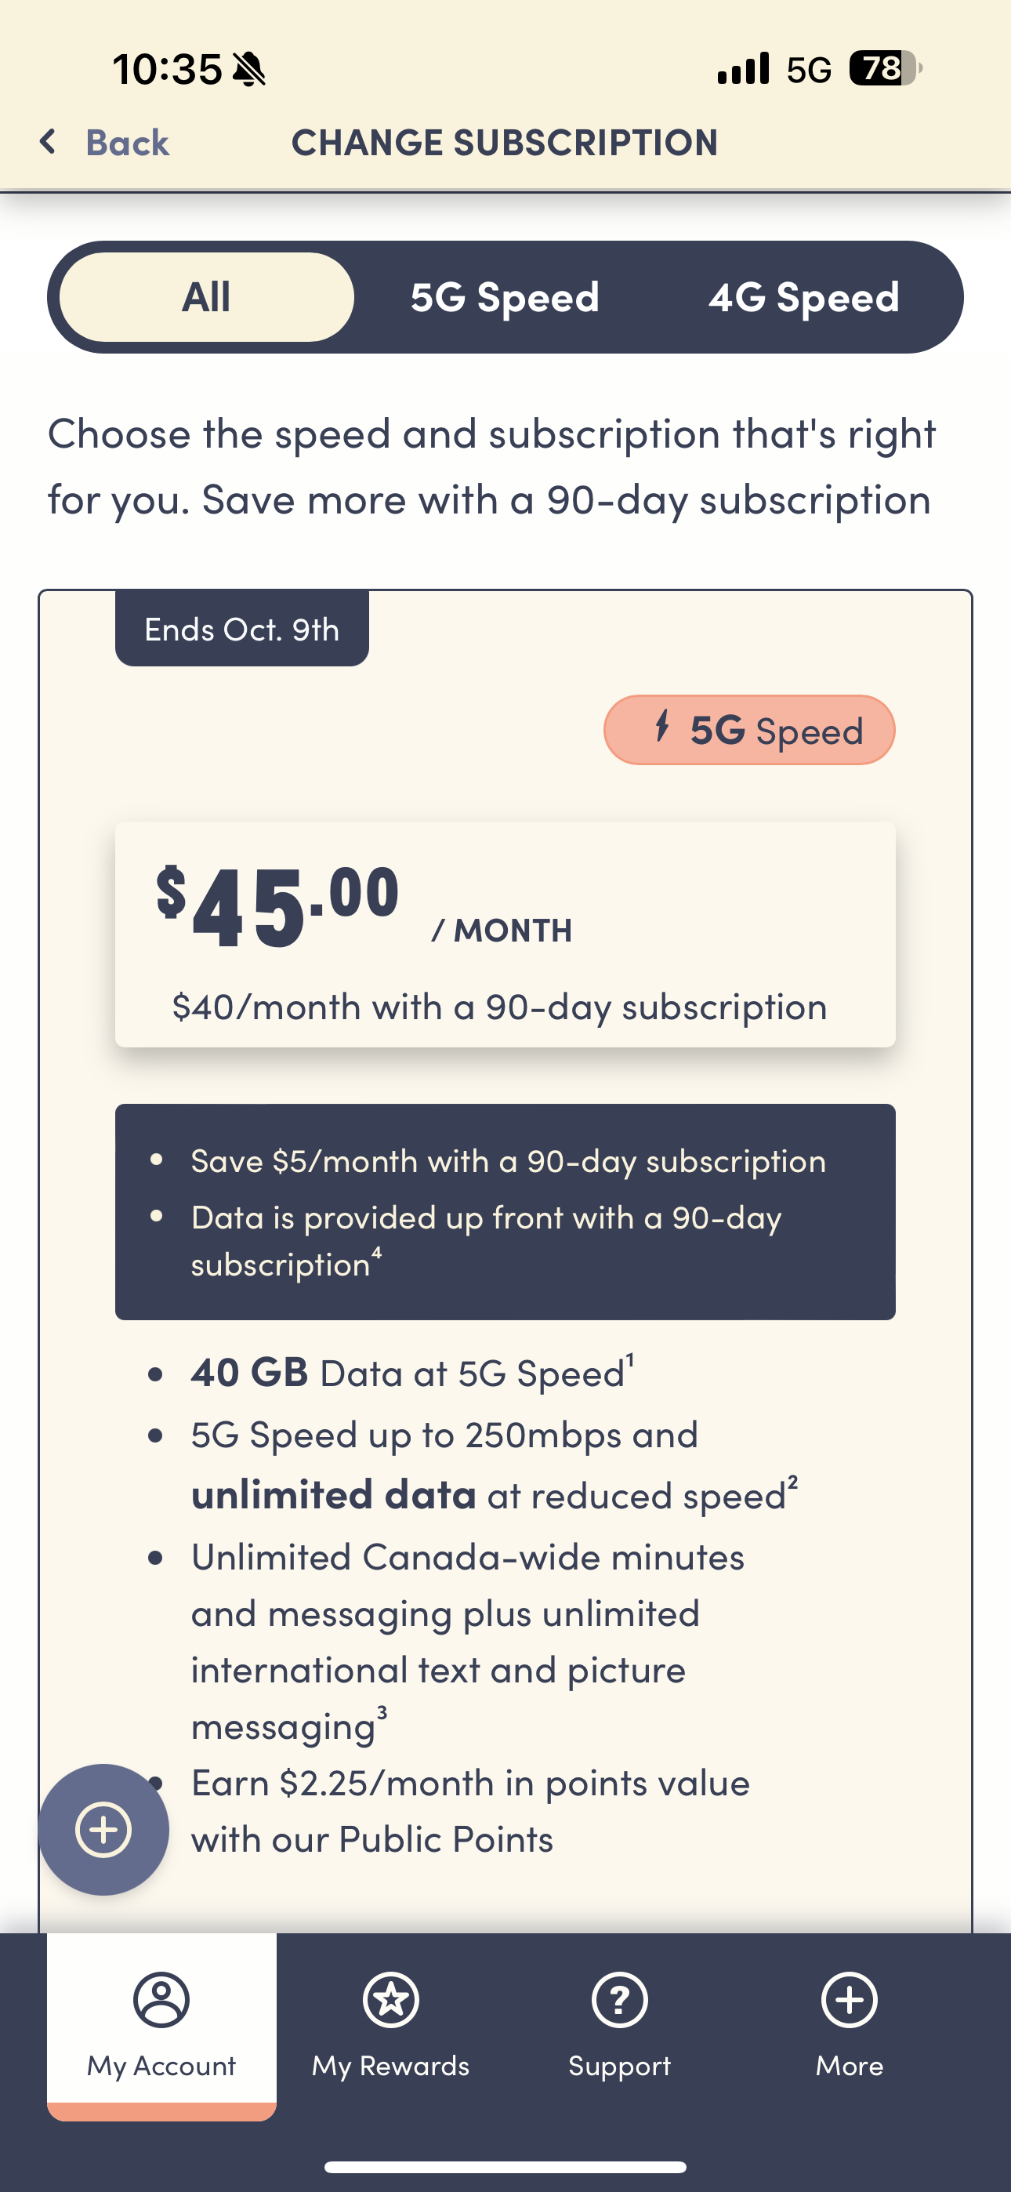Tap the home indicator bar at bottom
Screen dimensions: 1011x2192
point(505,2165)
